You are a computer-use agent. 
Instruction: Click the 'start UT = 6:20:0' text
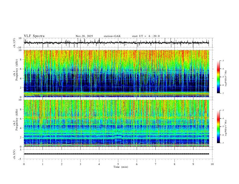point(146,36)
